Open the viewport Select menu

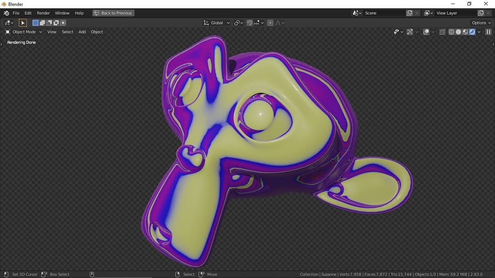[67, 32]
